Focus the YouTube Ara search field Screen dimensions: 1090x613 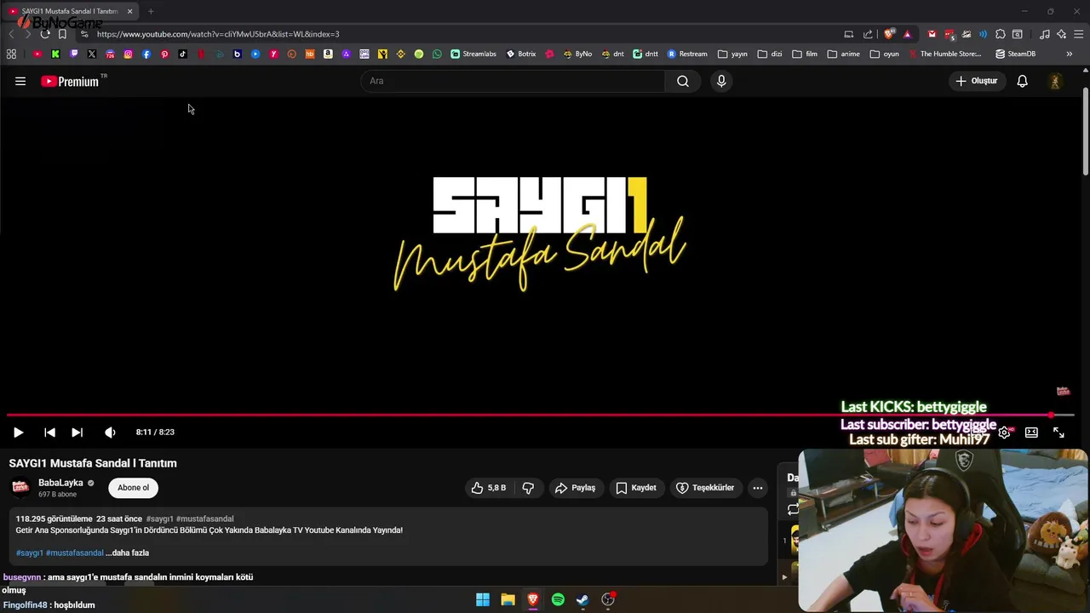click(x=513, y=81)
